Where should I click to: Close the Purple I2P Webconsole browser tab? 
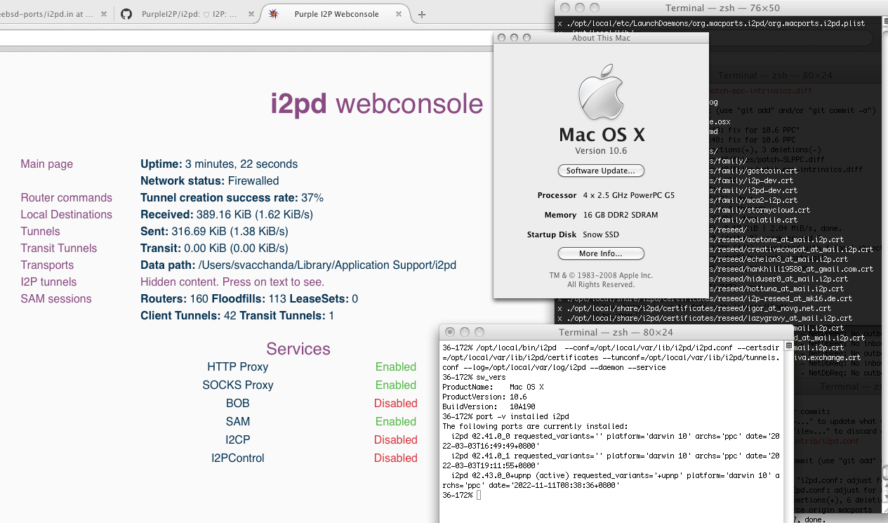click(399, 14)
